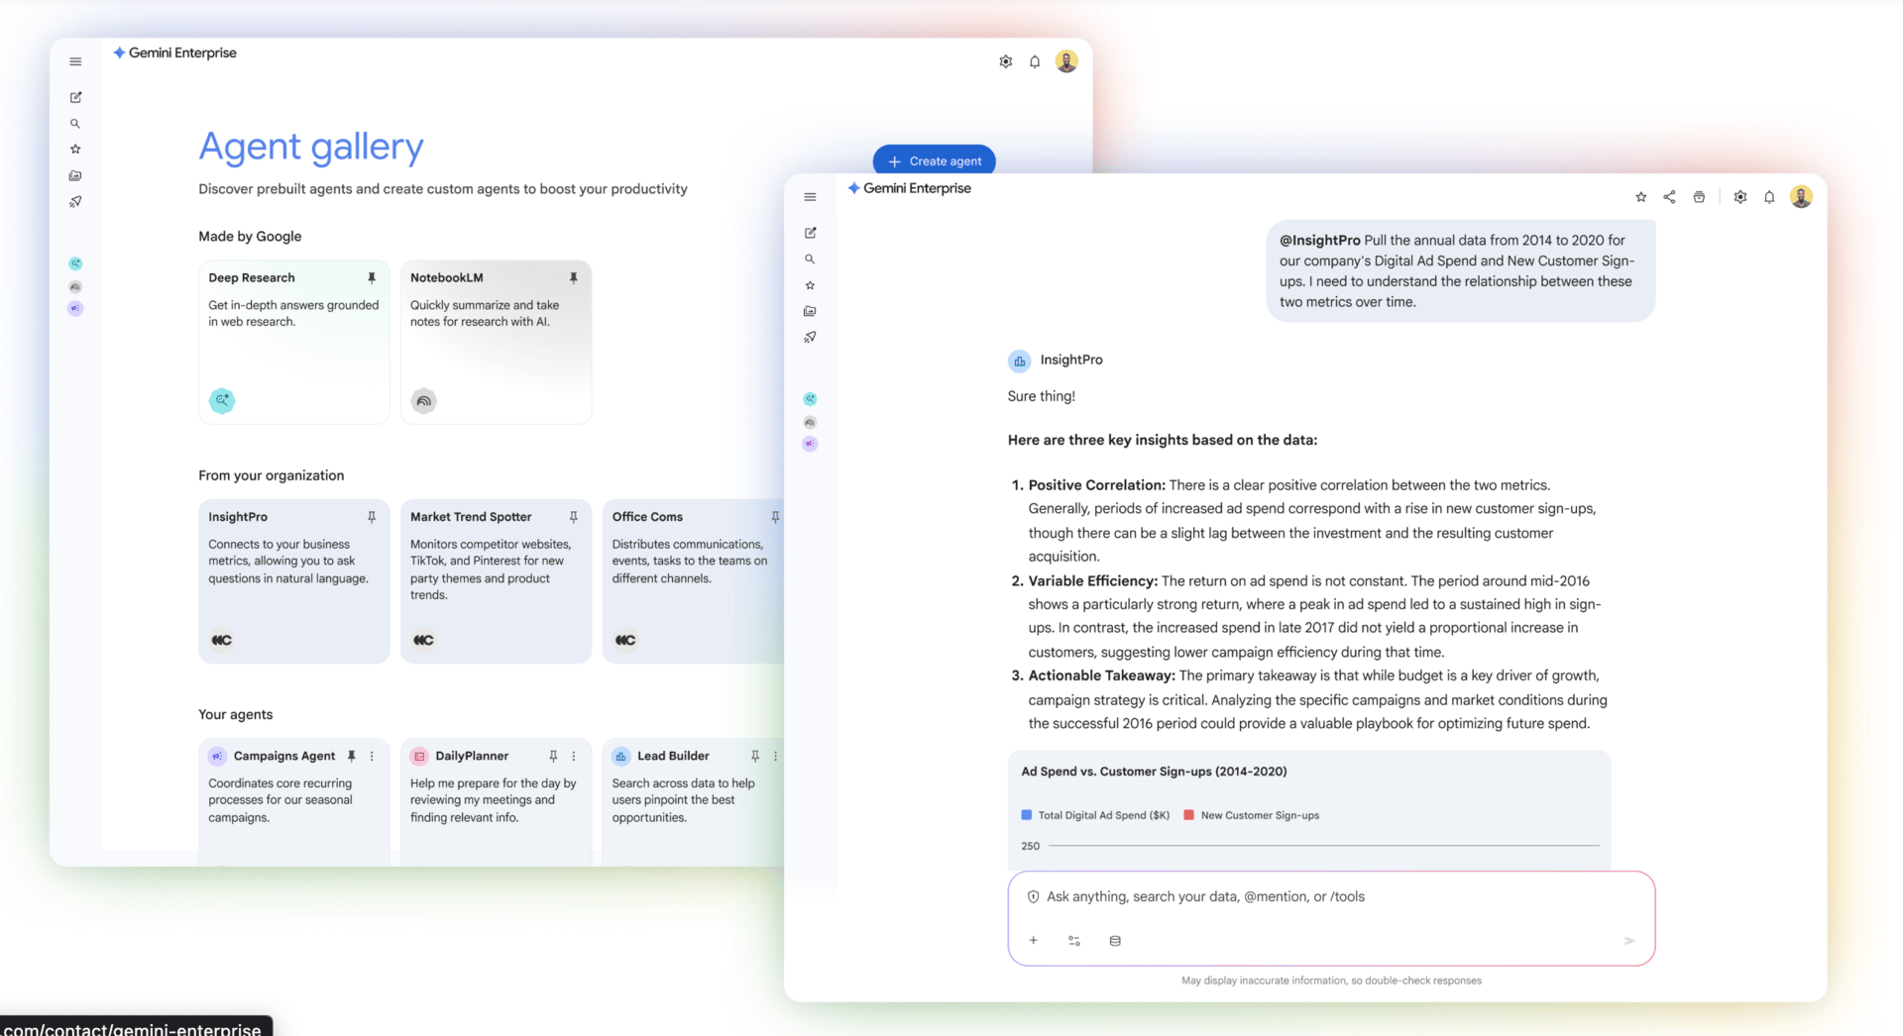Click NotebookLM card's gray agent icon
The height and width of the screenshot is (1036, 1903).
pos(424,400)
